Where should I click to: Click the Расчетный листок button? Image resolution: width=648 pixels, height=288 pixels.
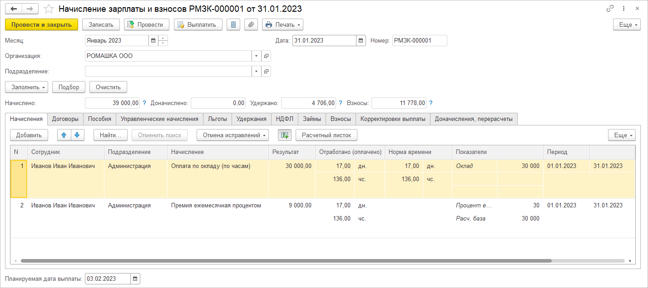326,135
